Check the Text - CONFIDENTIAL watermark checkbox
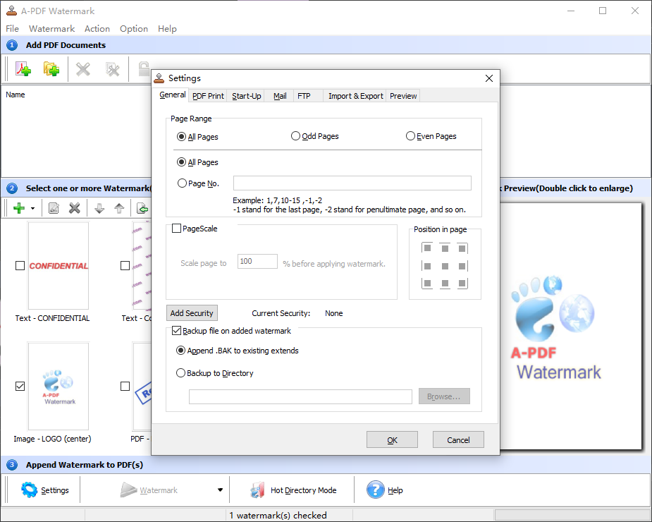Viewport: 652px width, 522px height. (20, 265)
